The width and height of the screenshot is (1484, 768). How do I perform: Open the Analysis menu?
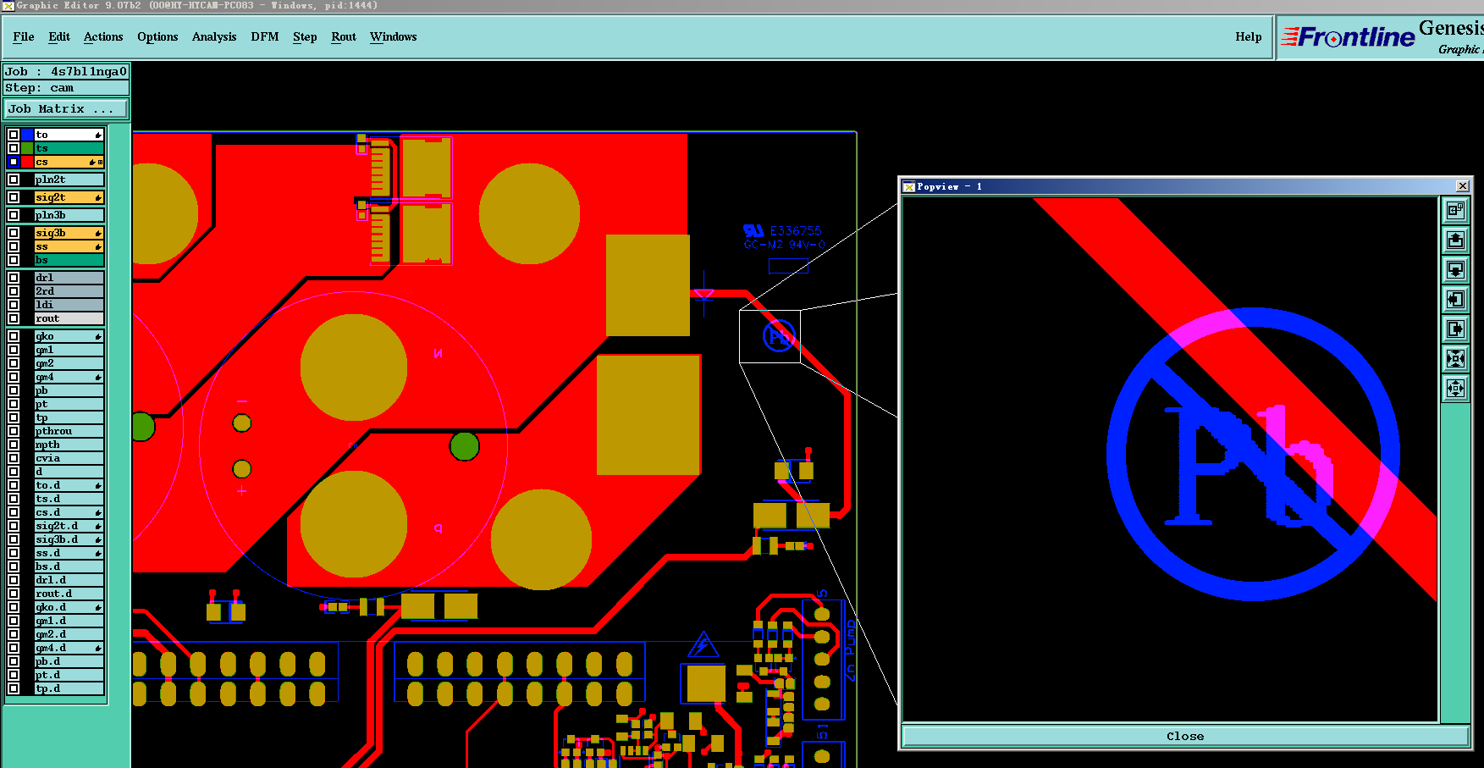click(x=214, y=36)
